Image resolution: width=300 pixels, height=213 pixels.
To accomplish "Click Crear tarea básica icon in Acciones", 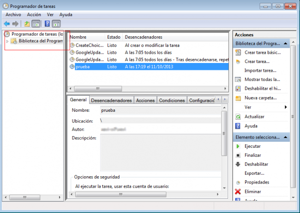I will click(x=238, y=52).
